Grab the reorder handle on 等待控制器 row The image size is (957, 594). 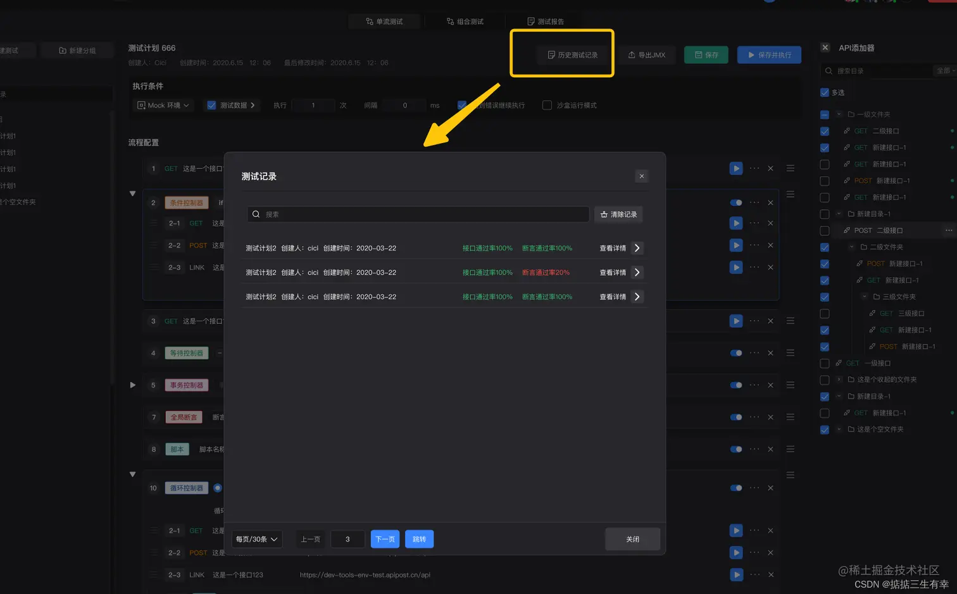pyautogui.click(x=791, y=353)
